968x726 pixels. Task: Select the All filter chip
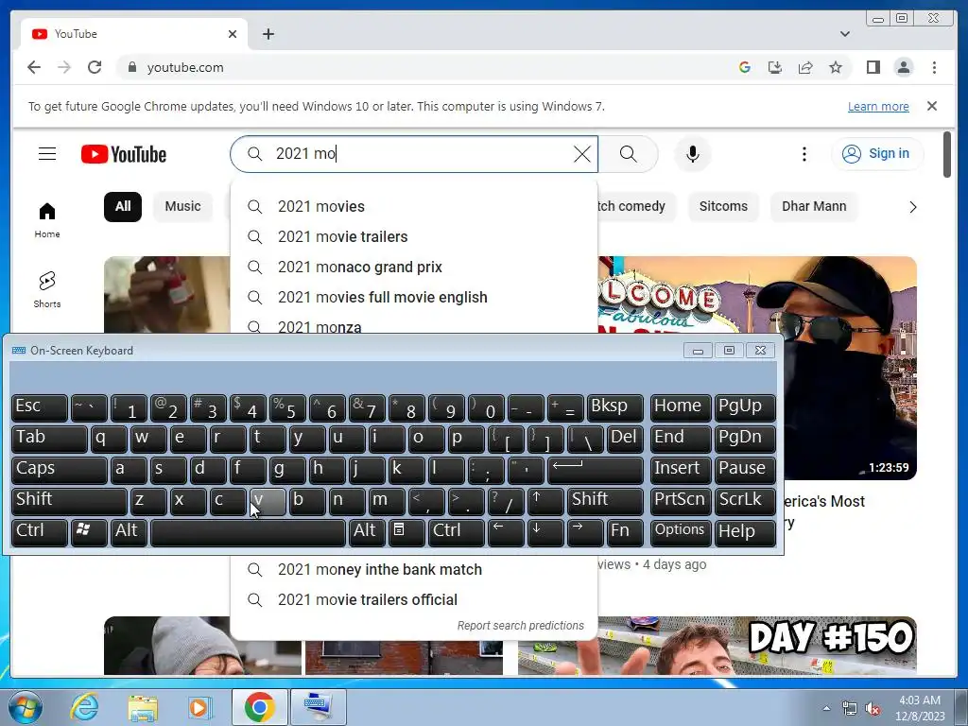click(123, 206)
